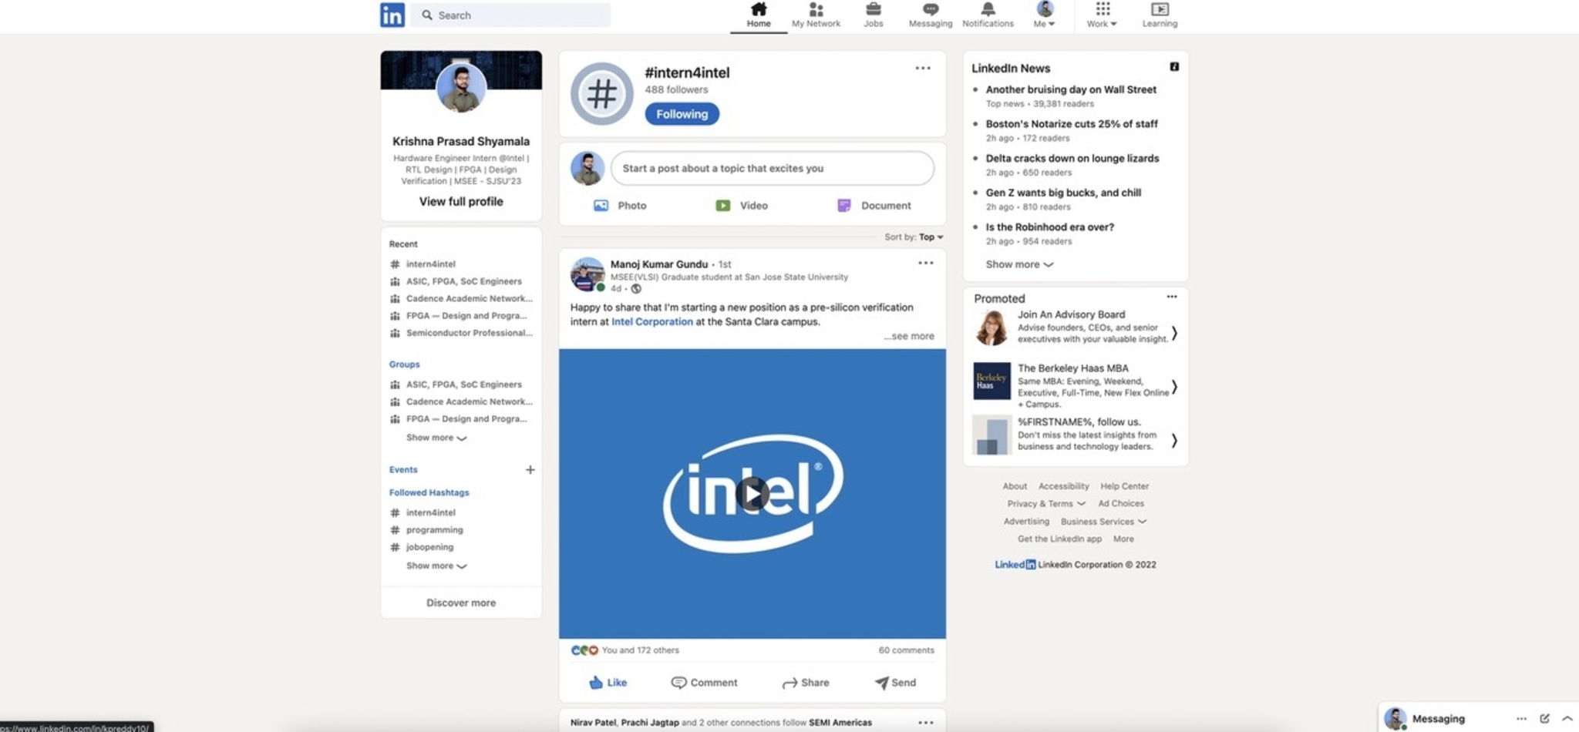The height and width of the screenshot is (732, 1579).
Task: Toggle Like on Manoj Kumar Gundu's post
Action: click(608, 683)
